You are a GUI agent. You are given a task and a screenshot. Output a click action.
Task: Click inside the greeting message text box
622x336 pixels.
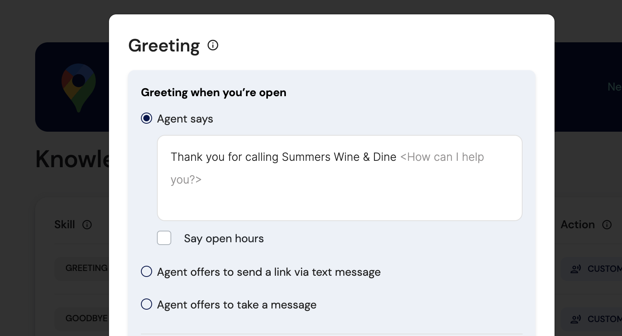(340, 178)
